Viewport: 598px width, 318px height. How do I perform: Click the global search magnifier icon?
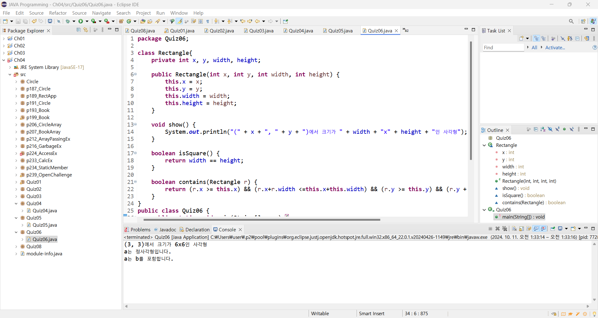click(571, 21)
